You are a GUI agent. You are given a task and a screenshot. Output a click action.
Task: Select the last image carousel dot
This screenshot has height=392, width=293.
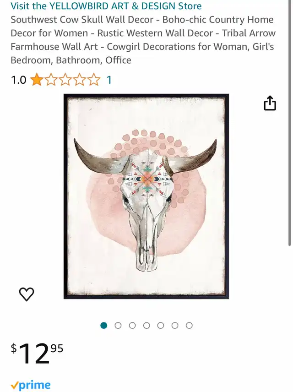tap(189, 325)
